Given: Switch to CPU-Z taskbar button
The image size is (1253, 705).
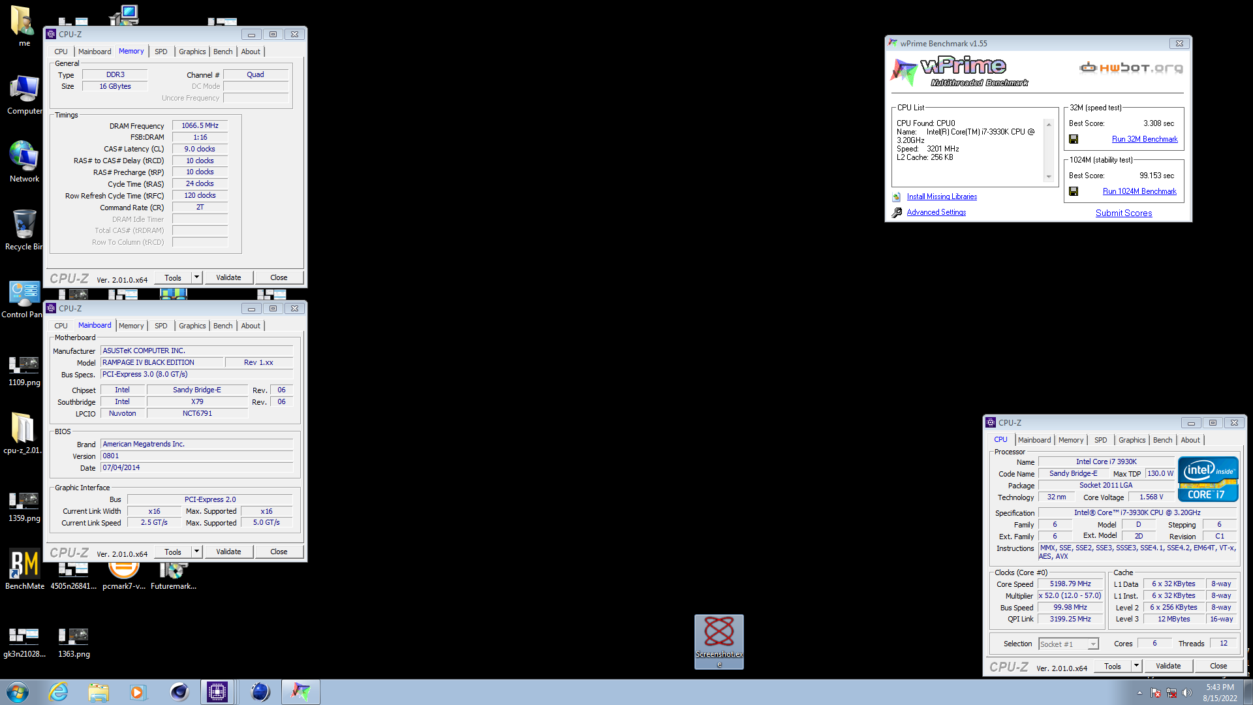Looking at the screenshot, I should [217, 692].
